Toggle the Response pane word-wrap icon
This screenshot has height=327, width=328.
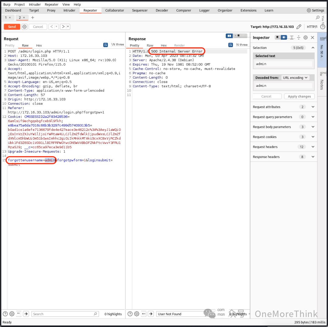pos(231,45)
